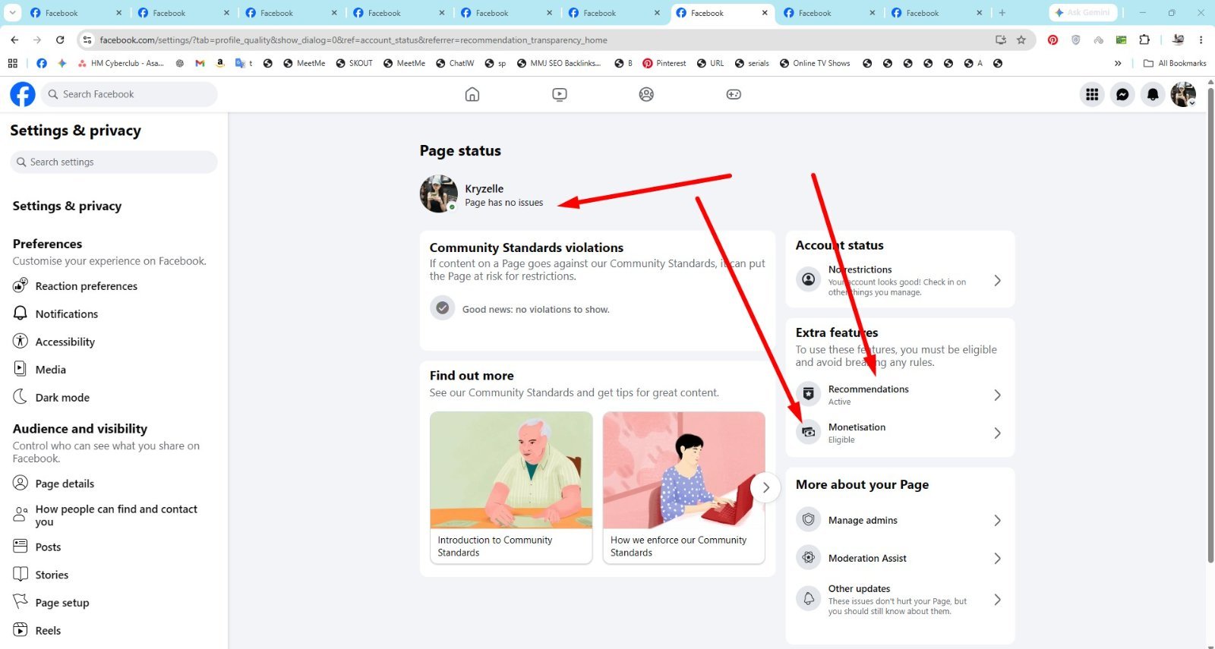This screenshot has height=649, width=1215.
Task: Open the Groups icon in top navigation
Action: (646, 94)
